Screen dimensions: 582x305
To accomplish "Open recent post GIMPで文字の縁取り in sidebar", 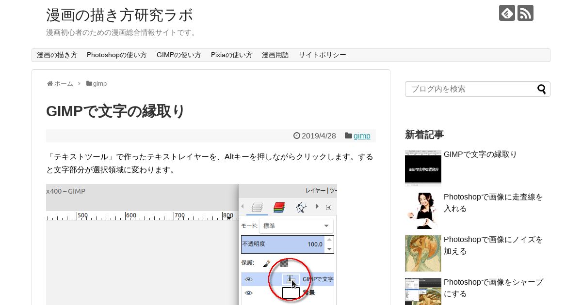I will [480, 154].
